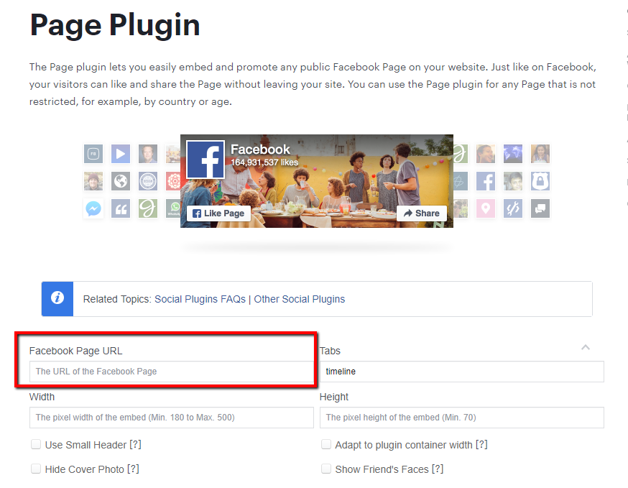The width and height of the screenshot is (628, 488).
Task: Click the Tabs field containing timeline
Action: pos(461,372)
